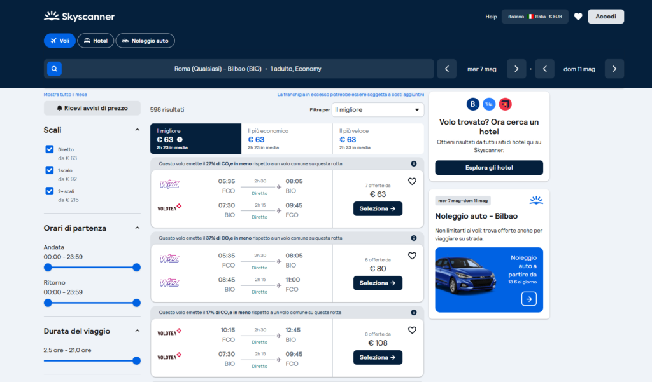The height and width of the screenshot is (382, 652).
Task: Open CO2 info icon for 37% emission banner
Action: click(x=414, y=238)
